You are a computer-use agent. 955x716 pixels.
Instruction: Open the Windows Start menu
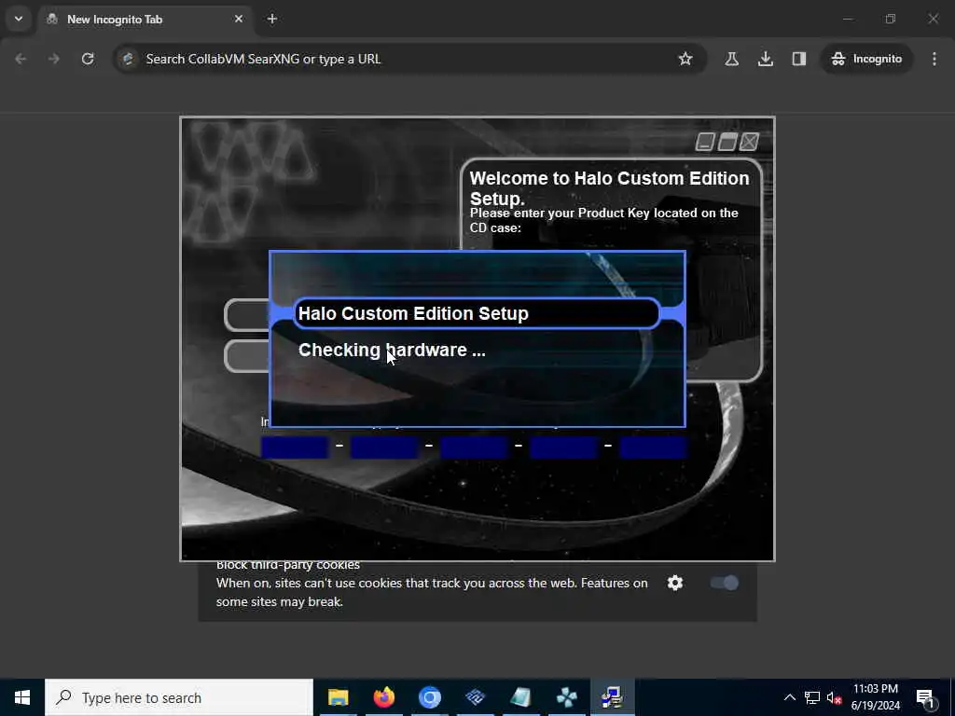click(22, 697)
